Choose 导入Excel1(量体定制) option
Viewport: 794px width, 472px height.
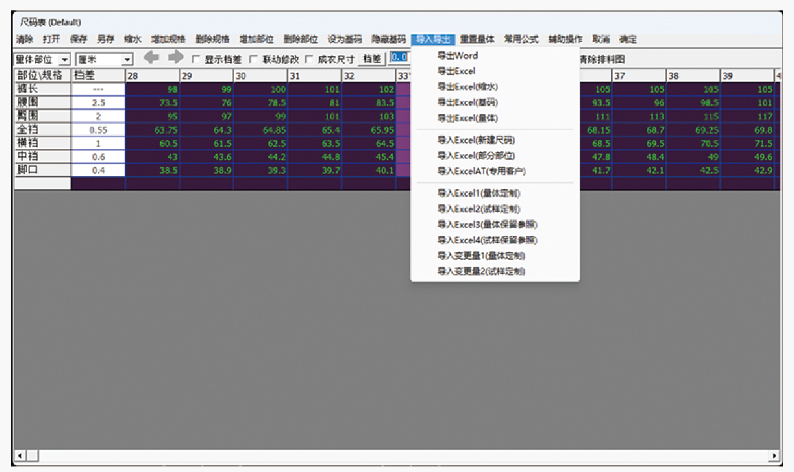(478, 193)
